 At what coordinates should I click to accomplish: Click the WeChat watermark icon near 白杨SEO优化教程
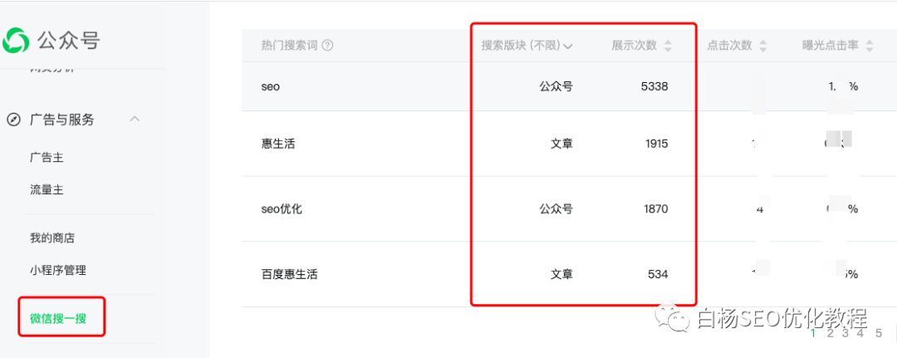pyautogui.click(x=674, y=317)
